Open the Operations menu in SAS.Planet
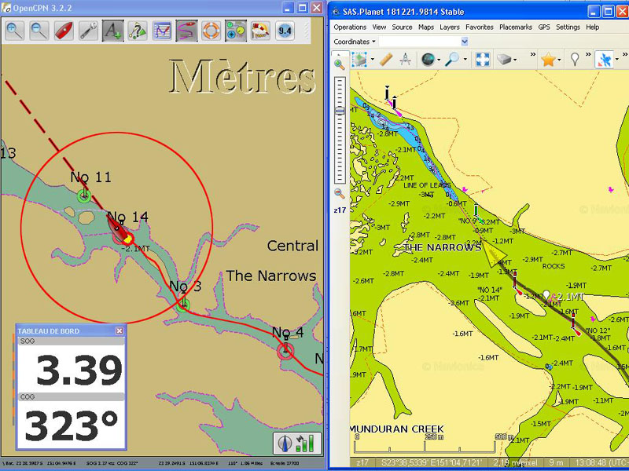 [350, 27]
